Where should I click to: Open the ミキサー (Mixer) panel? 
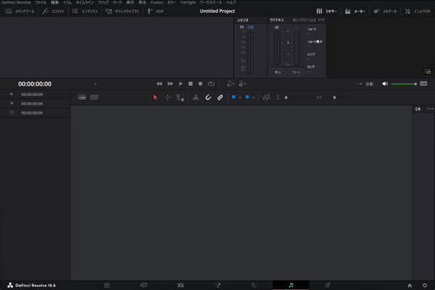pyautogui.click(x=327, y=12)
